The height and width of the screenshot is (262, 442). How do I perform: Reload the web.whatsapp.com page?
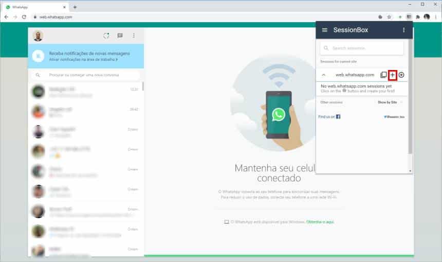coord(24,17)
